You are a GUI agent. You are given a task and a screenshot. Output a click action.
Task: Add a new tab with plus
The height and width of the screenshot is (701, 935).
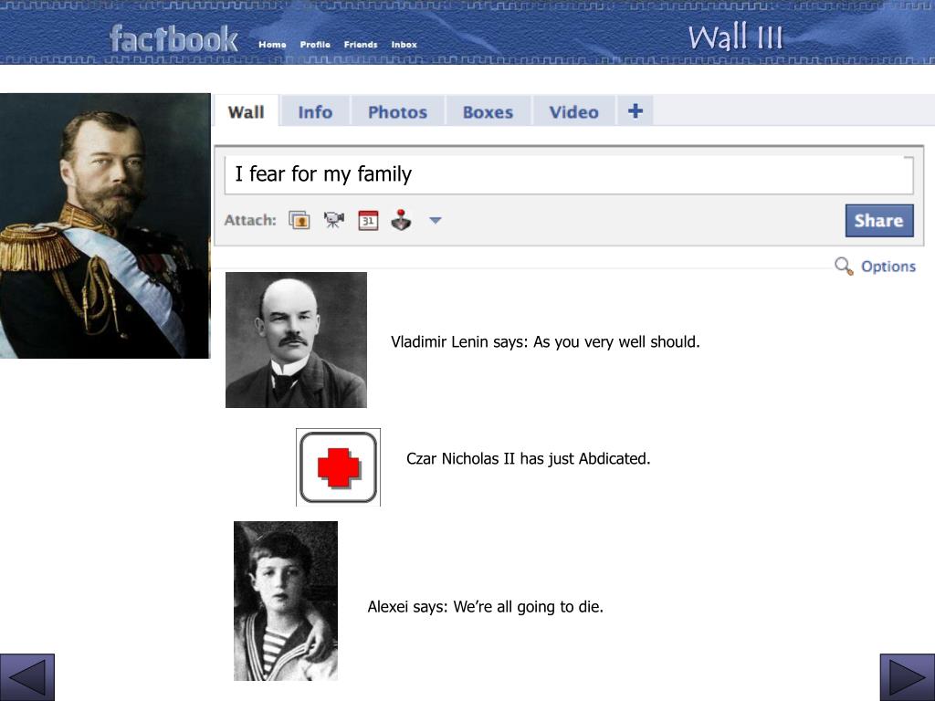coord(636,110)
